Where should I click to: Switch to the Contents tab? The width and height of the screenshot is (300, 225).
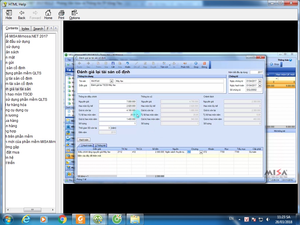(12, 28)
